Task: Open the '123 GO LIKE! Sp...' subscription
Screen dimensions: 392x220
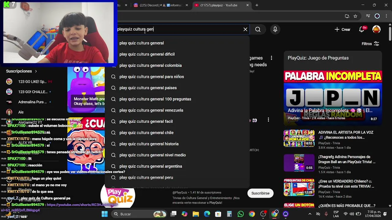Action: (29, 82)
